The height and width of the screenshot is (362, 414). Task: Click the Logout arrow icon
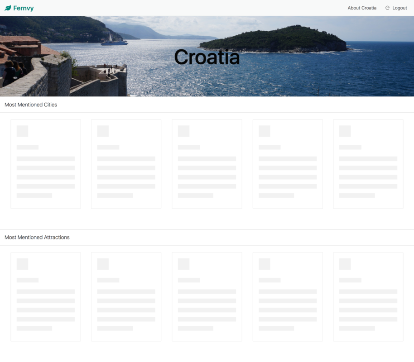coord(387,8)
